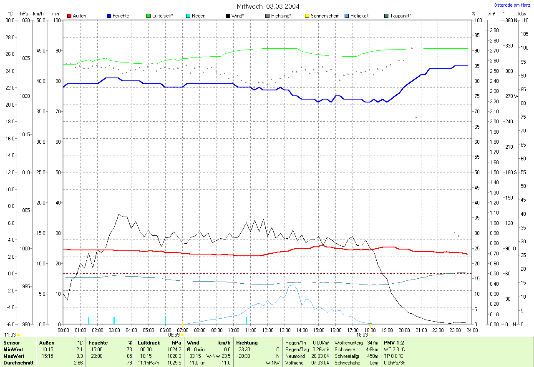Click the PMV-1:2 heading in the table

[x=394, y=342]
